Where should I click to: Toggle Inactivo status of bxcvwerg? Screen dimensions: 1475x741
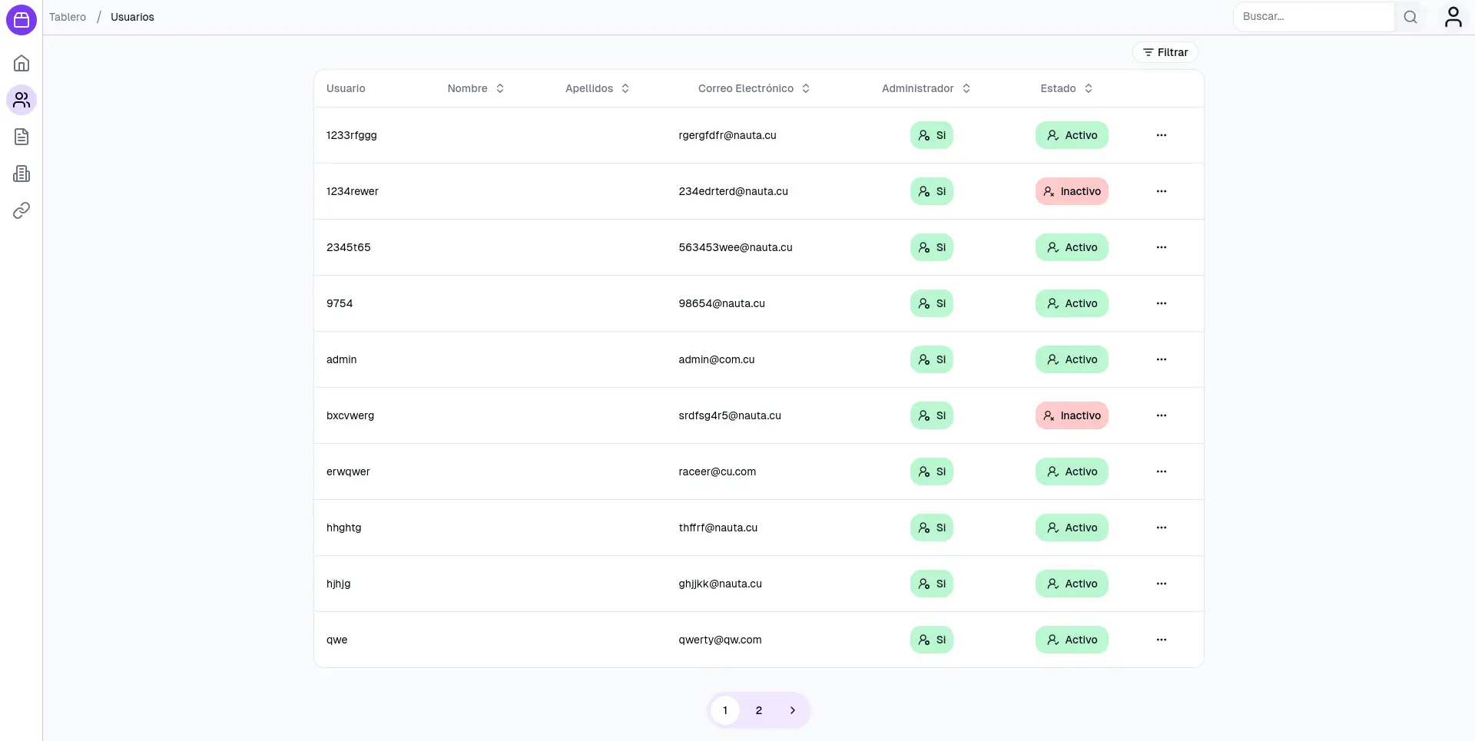tap(1072, 415)
